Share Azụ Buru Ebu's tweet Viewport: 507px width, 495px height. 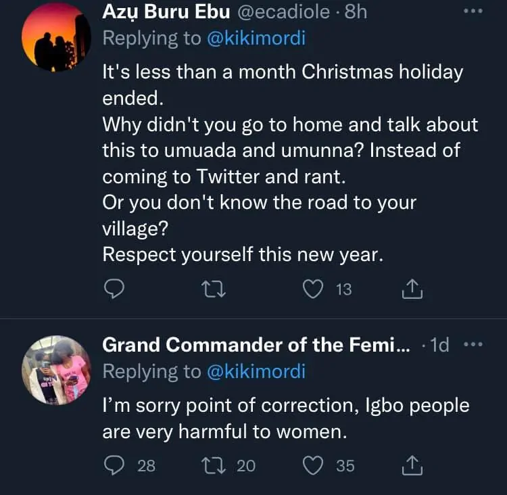click(412, 289)
